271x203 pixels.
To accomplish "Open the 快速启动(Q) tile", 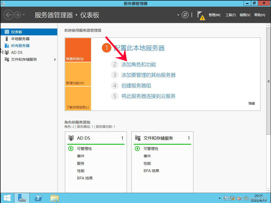I will coord(78,50).
